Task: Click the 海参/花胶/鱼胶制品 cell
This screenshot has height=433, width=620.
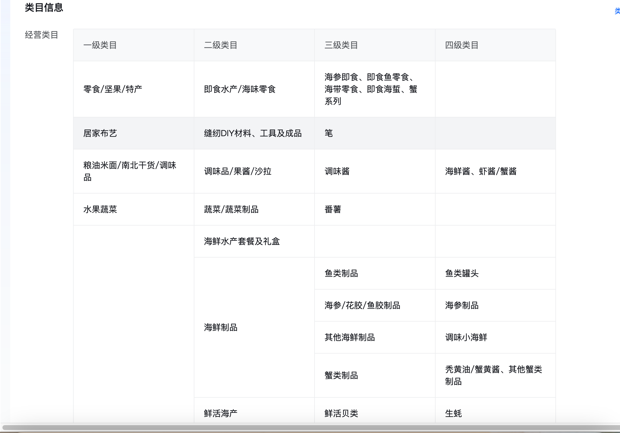Action: pos(362,305)
